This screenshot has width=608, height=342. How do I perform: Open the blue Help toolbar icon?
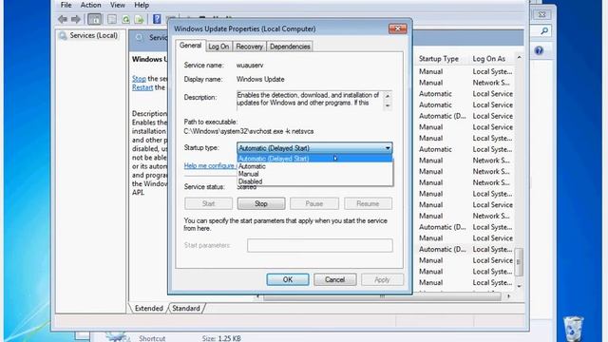pyautogui.click(x=157, y=19)
